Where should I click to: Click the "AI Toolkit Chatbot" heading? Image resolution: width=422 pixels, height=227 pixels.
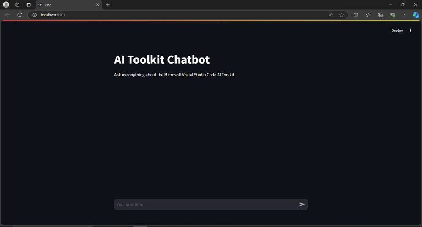click(x=162, y=60)
